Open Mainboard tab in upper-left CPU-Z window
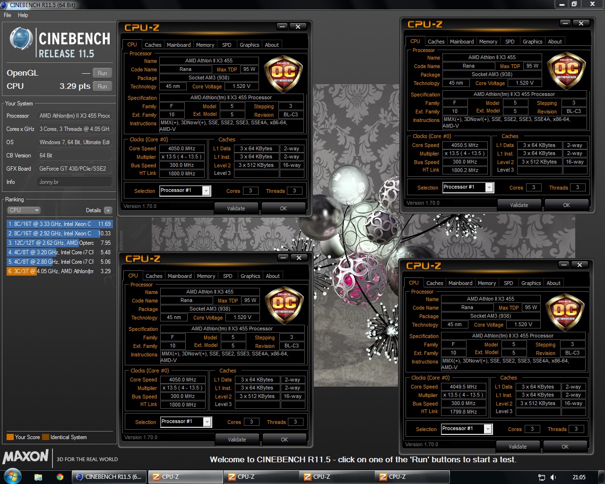The height and width of the screenshot is (484, 605). pyautogui.click(x=179, y=45)
